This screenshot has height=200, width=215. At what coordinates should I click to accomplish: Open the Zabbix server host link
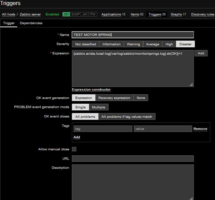30,14
